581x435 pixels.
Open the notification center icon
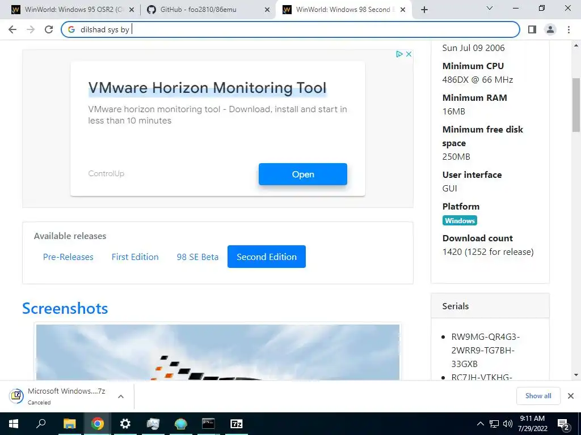coord(563,424)
